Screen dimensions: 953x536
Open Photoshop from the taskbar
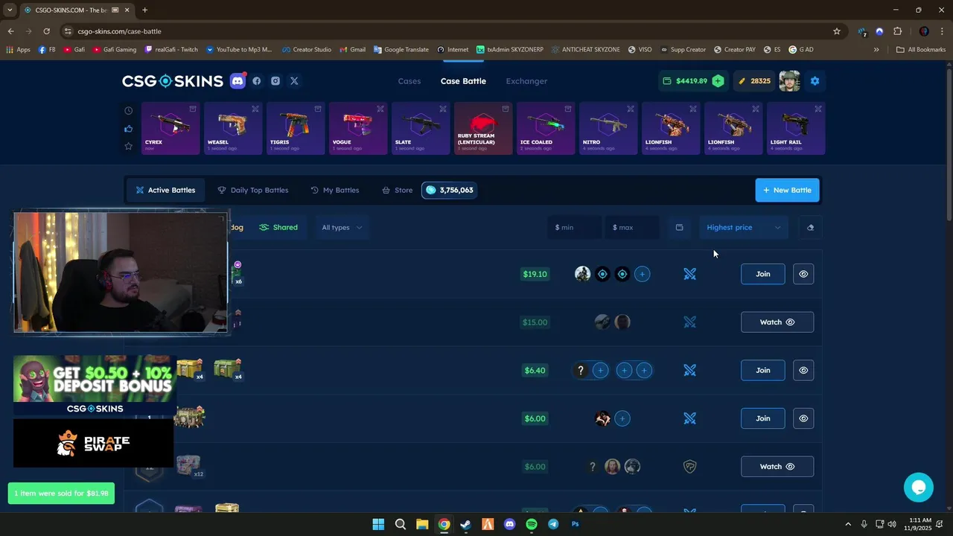click(x=575, y=524)
